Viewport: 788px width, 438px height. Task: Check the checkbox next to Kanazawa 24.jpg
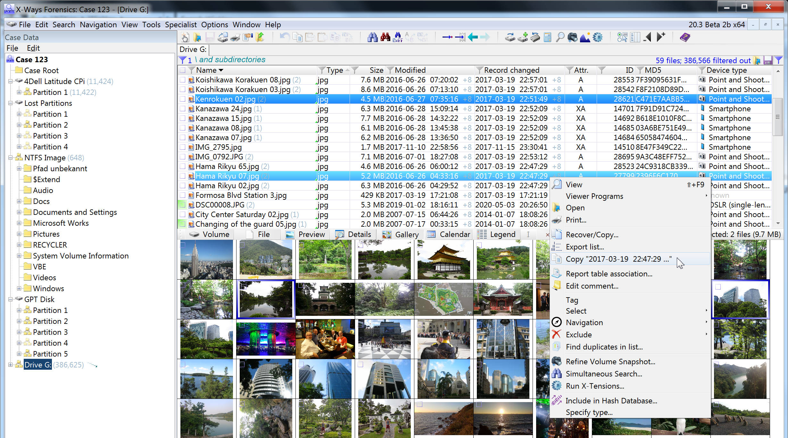[183, 109]
